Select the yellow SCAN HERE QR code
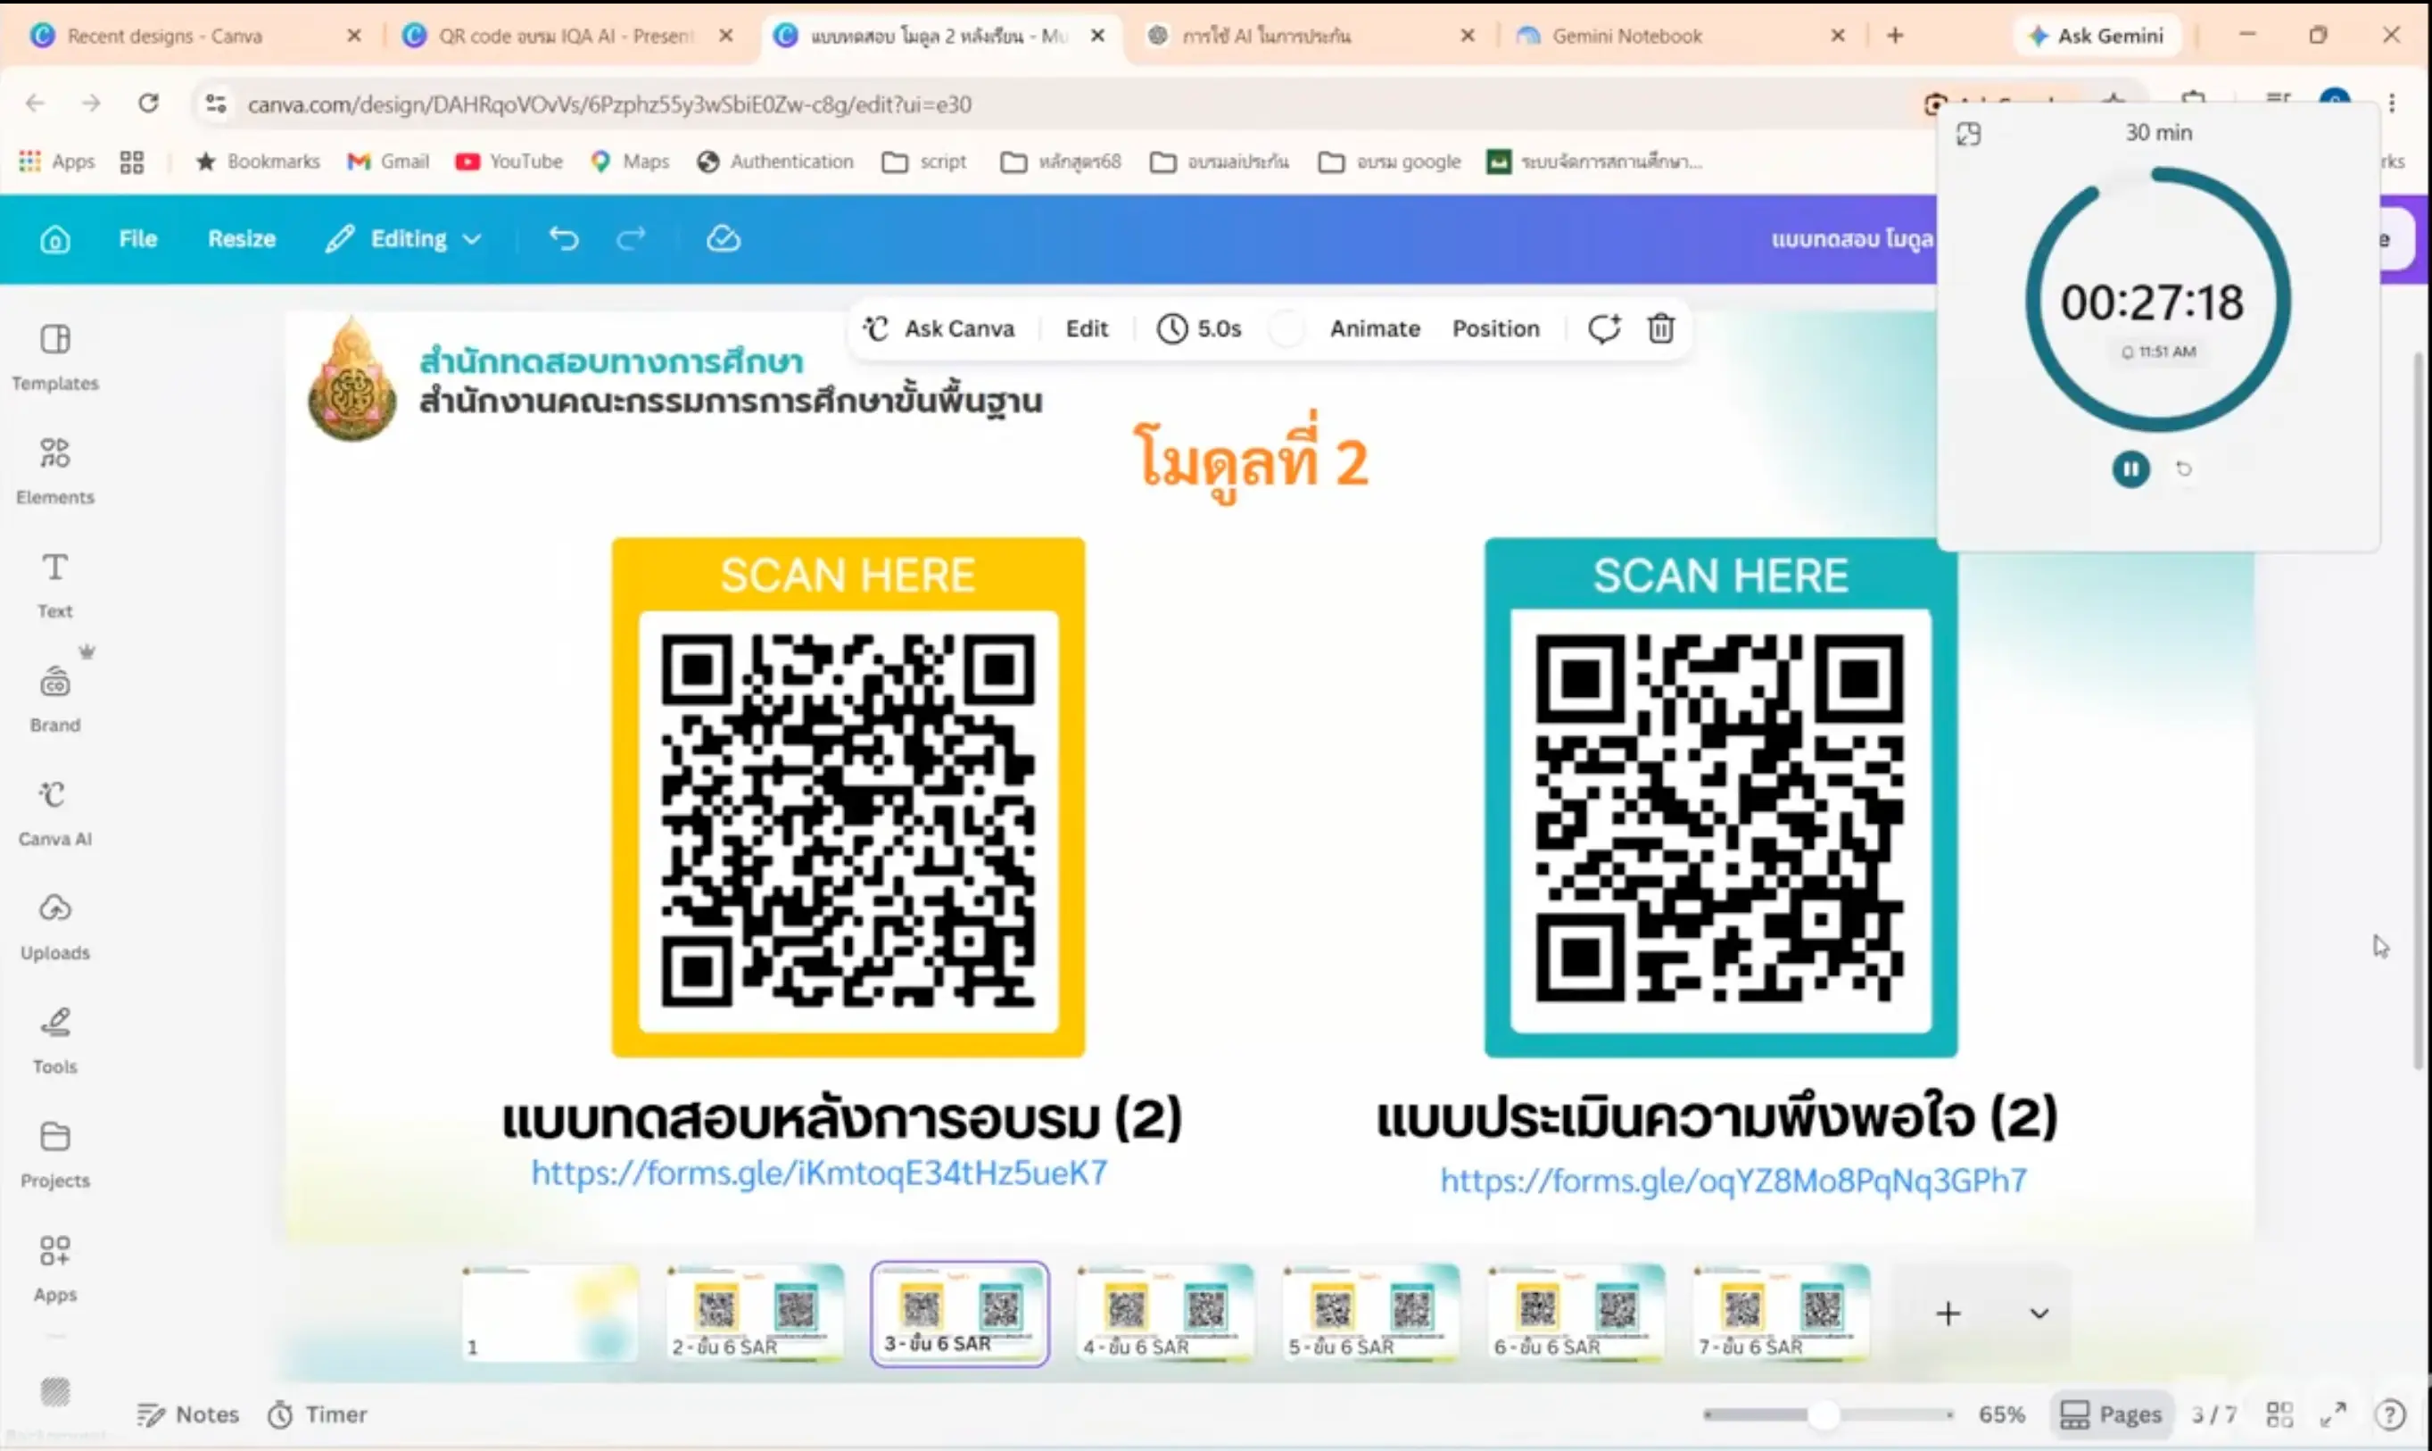Screen dimensions: 2432x1451 (x=848, y=797)
